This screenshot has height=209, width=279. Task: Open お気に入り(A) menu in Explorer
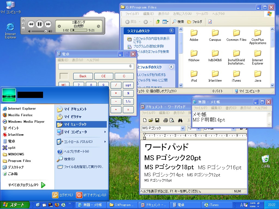click(x=182, y=14)
